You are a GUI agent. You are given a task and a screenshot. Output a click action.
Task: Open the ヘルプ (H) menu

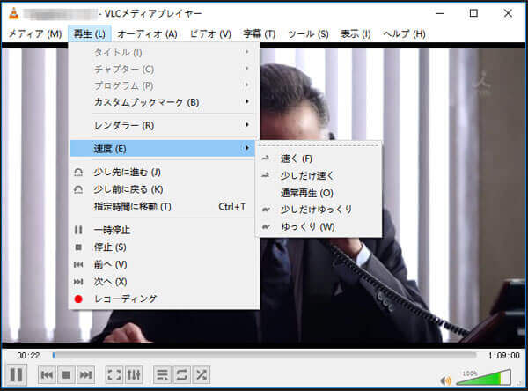coord(404,34)
